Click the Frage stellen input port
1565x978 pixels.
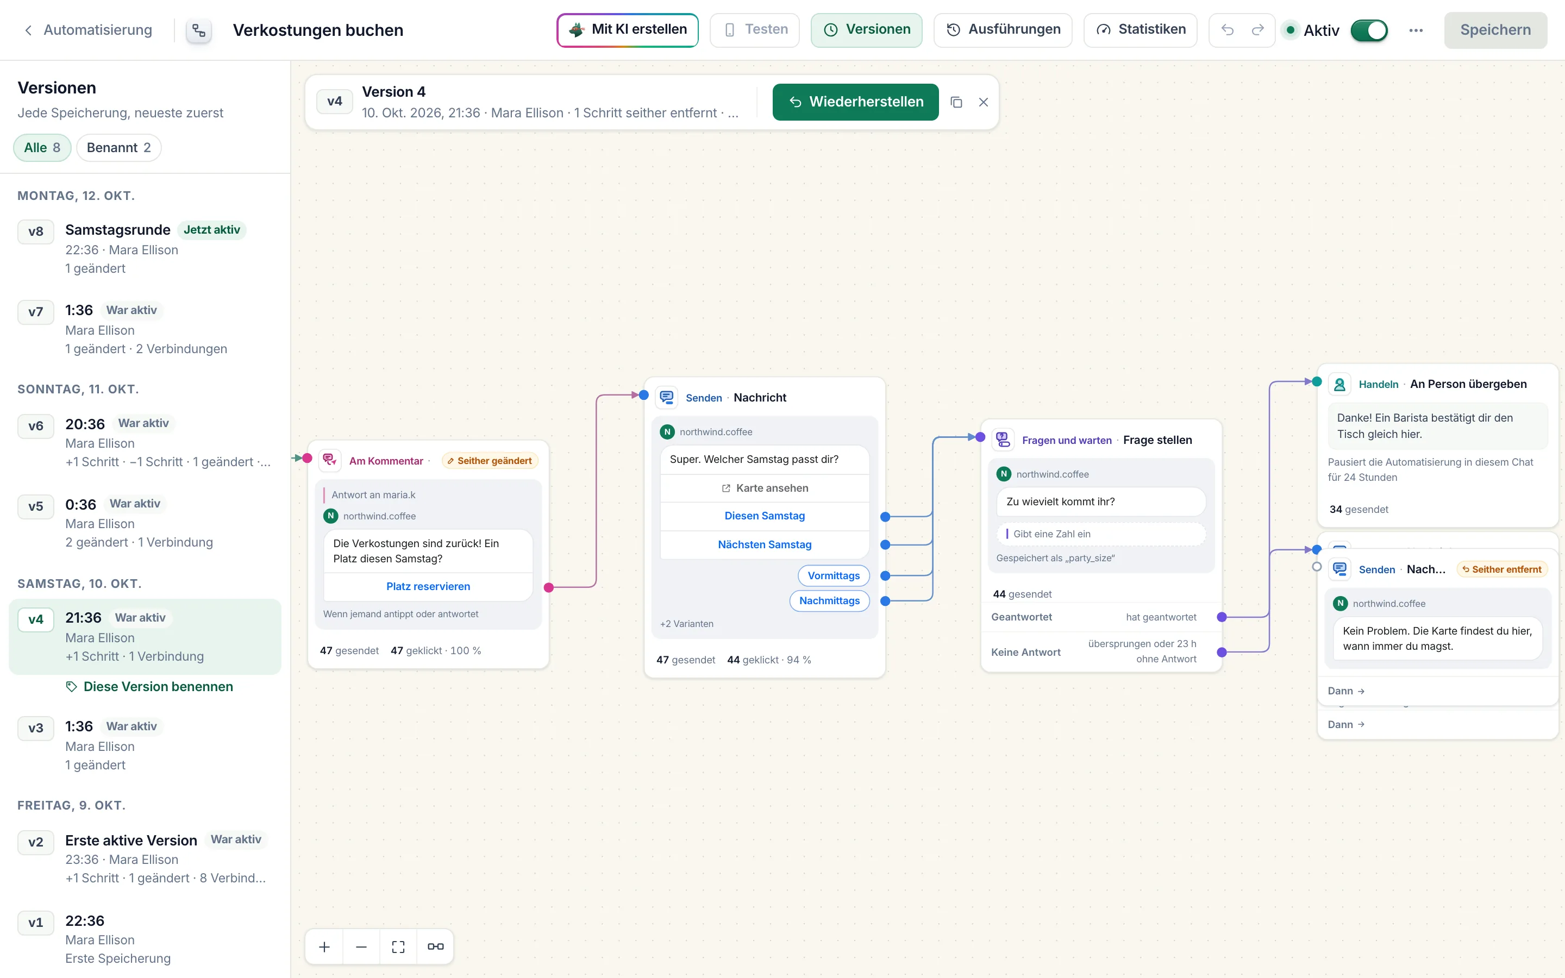click(x=980, y=437)
